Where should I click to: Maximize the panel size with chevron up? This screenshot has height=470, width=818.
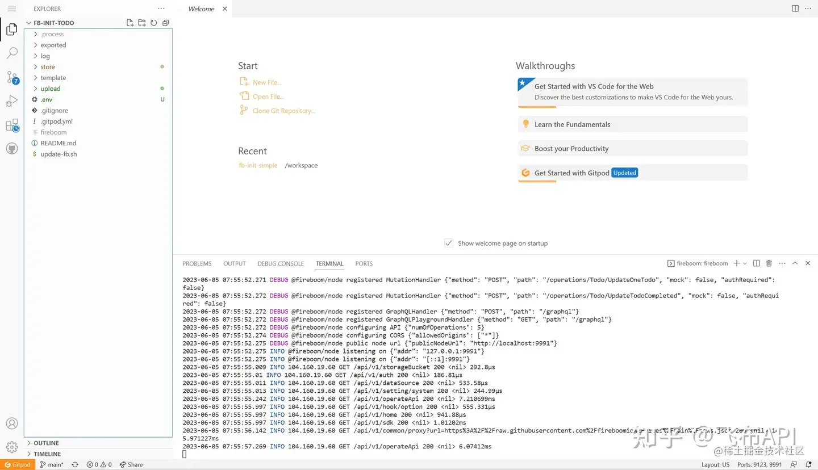point(795,263)
